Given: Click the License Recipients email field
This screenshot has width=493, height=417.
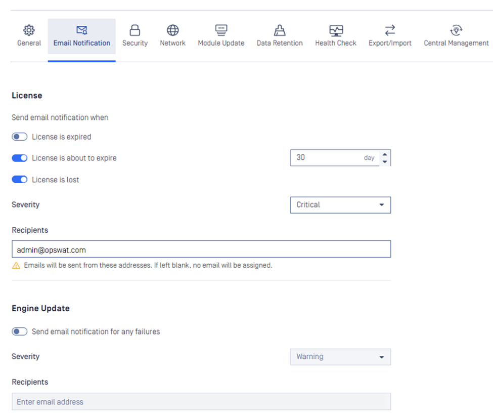Looking at the screenshot, I should 201,249.
